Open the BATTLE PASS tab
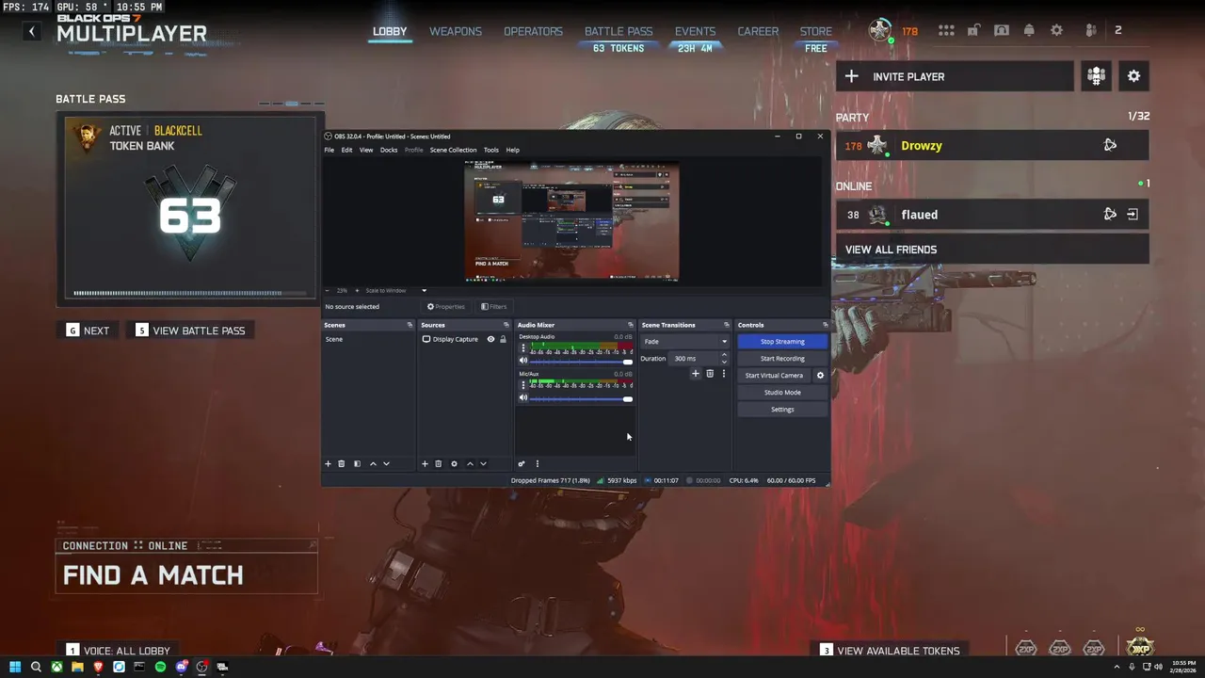 click(619, 31)
